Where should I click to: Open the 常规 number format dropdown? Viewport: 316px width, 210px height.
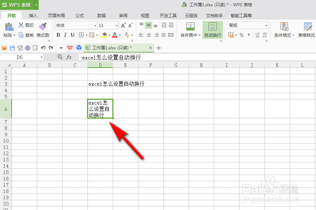pos(266,25)
